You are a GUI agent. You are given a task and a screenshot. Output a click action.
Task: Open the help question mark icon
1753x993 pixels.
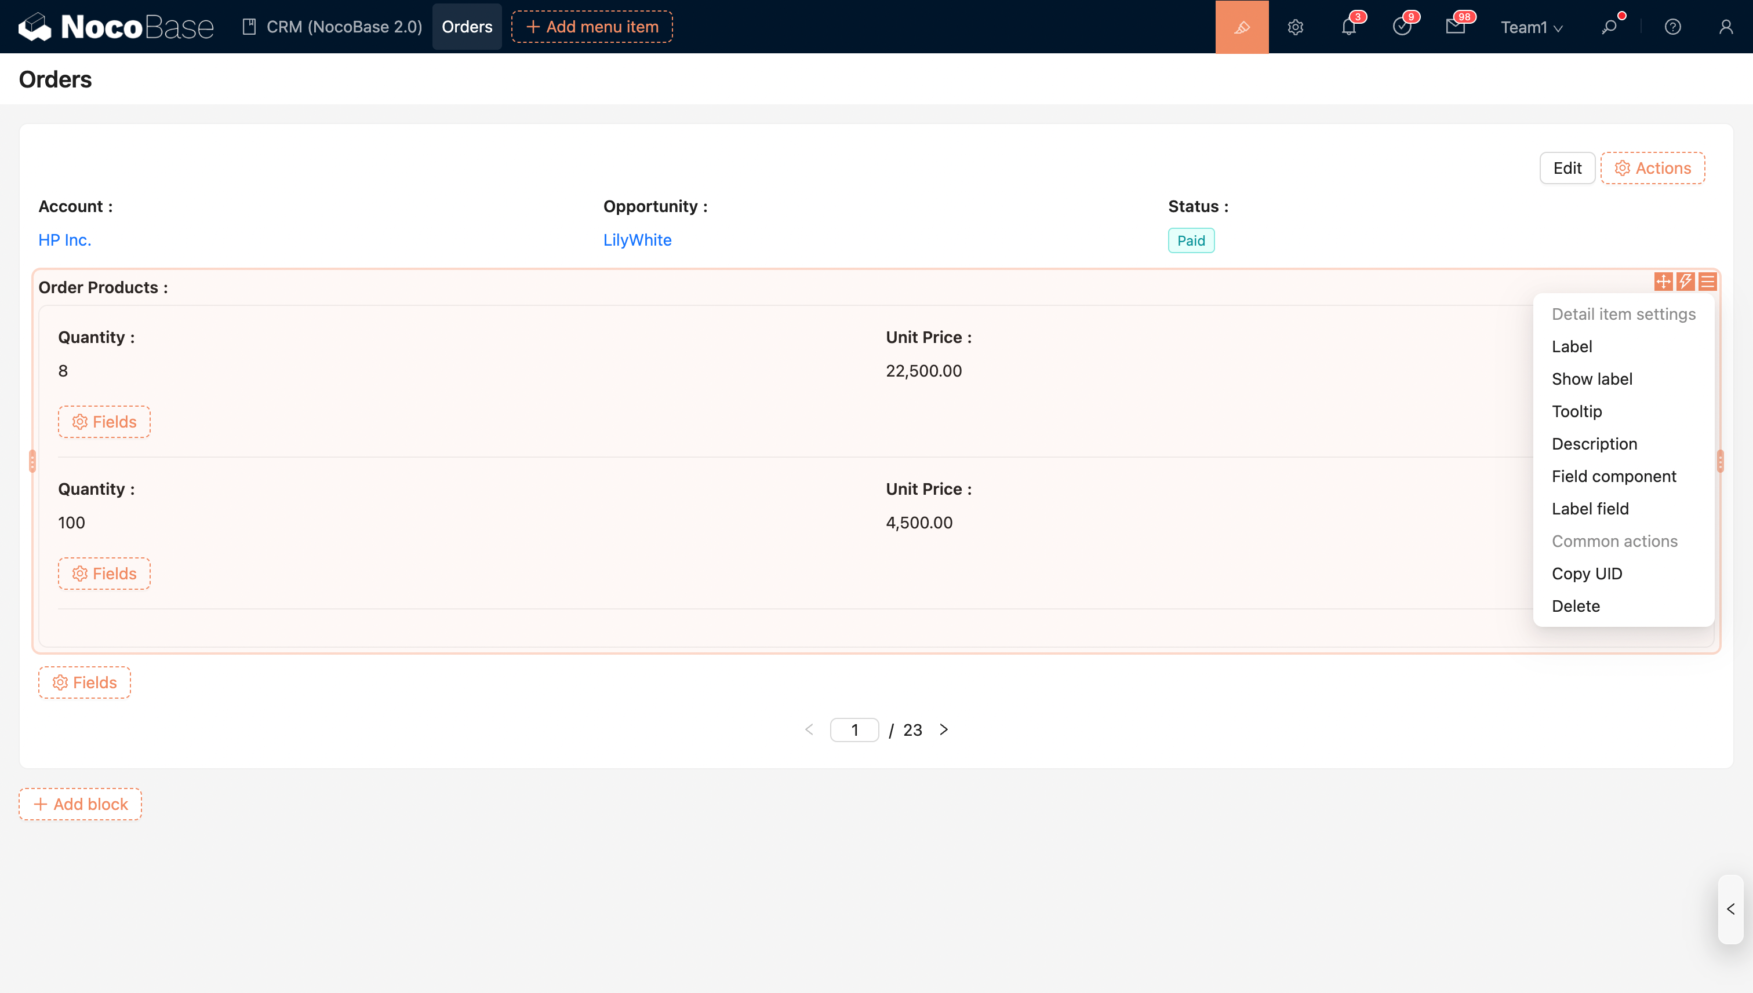point(1672,27)
